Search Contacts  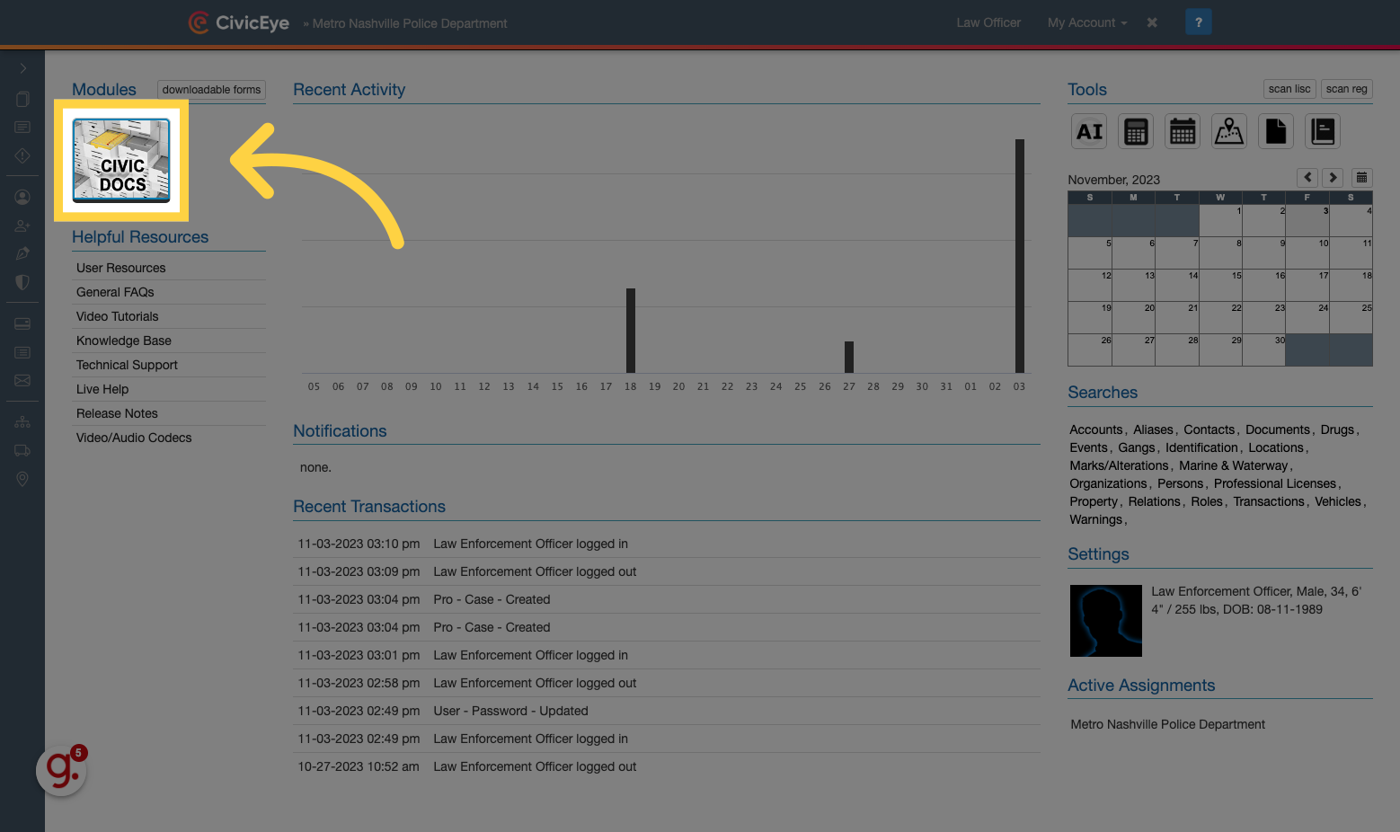pyautogui.click(x=1209, y=429)
